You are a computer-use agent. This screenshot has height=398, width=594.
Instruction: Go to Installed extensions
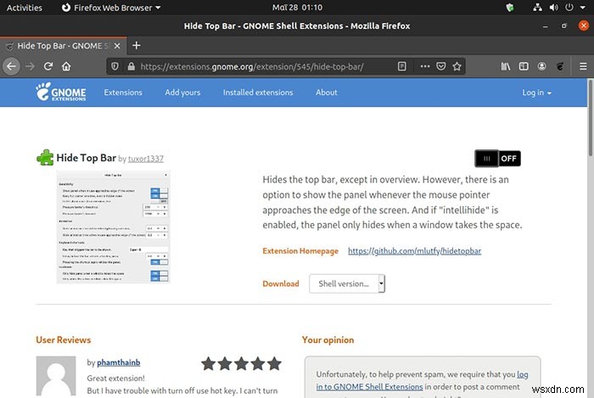pos(258,92)
